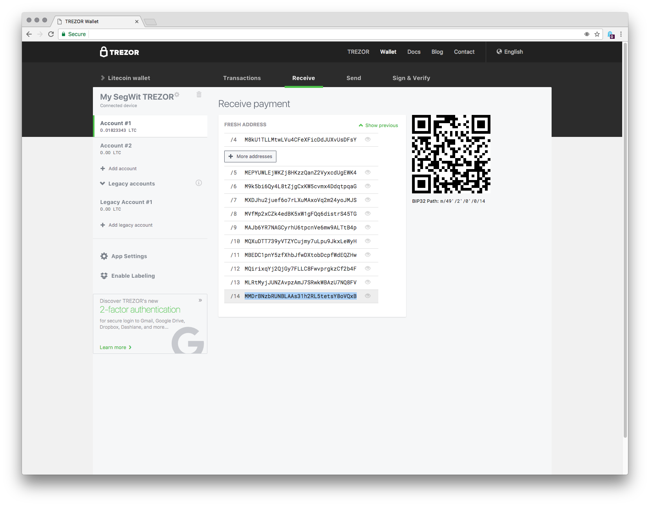
Task: Click the App Settings gear icon
Action: point(104,256)
